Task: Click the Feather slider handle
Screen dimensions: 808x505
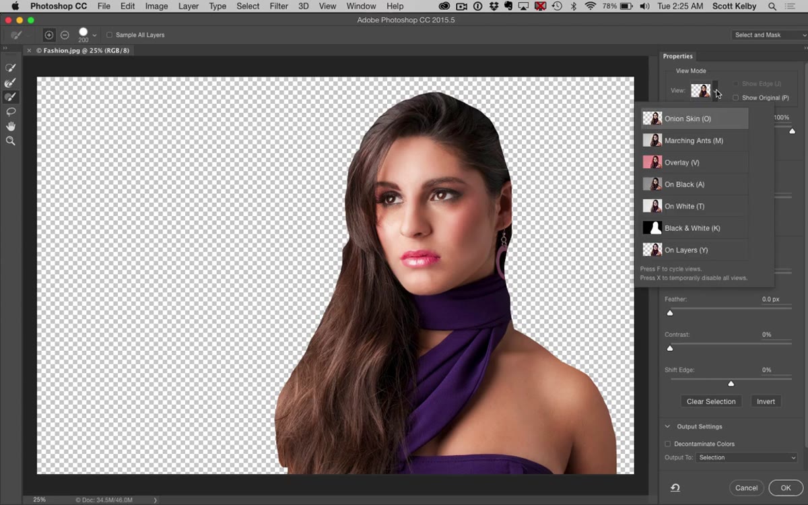Action: (x=670, y=313)
